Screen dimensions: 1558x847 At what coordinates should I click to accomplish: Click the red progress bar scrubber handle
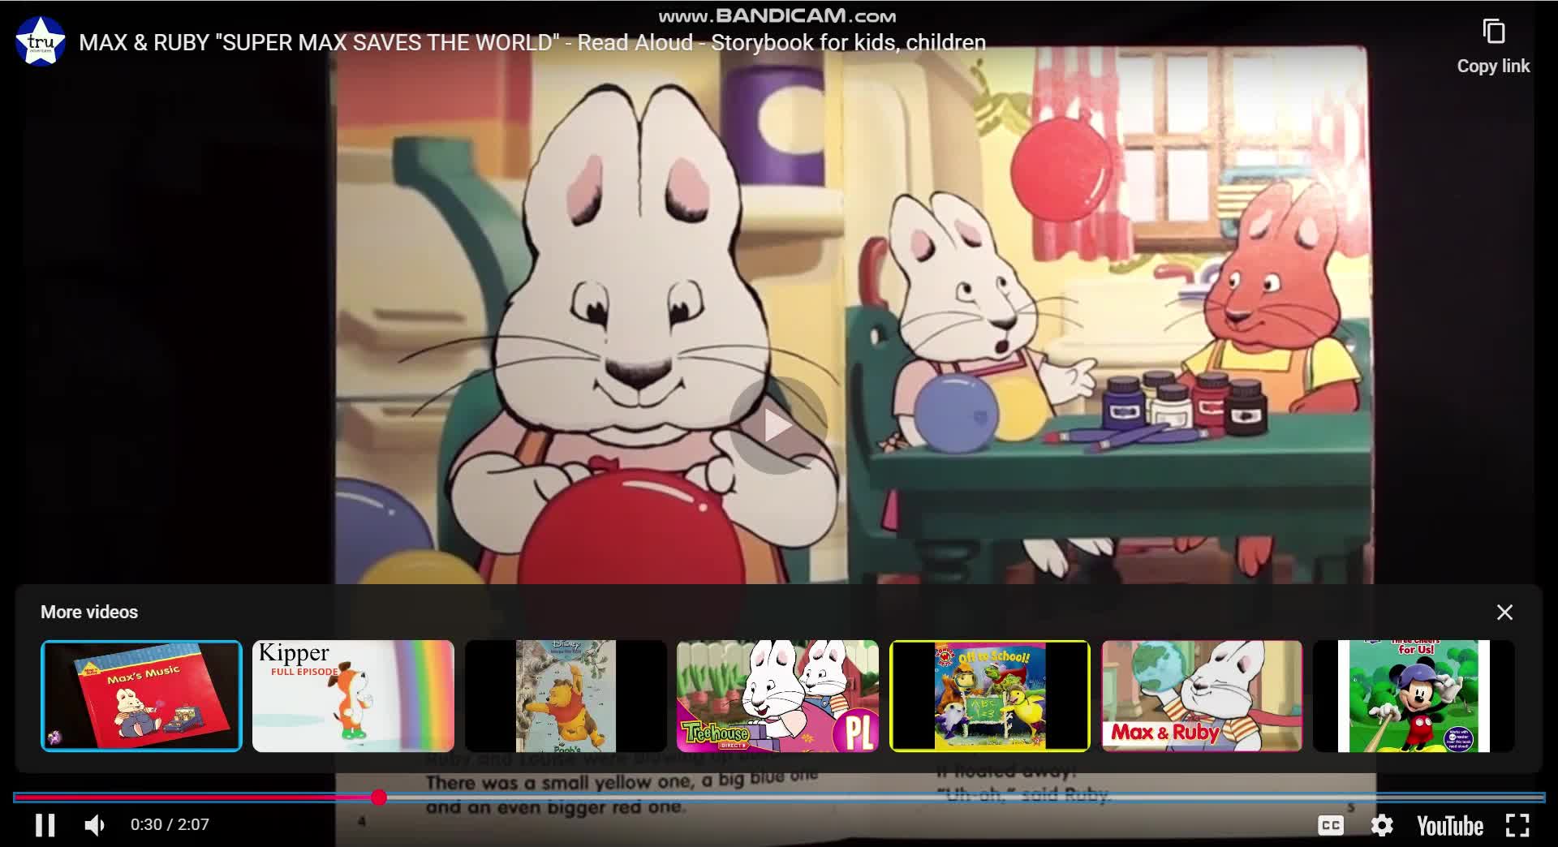click(379, 798)
